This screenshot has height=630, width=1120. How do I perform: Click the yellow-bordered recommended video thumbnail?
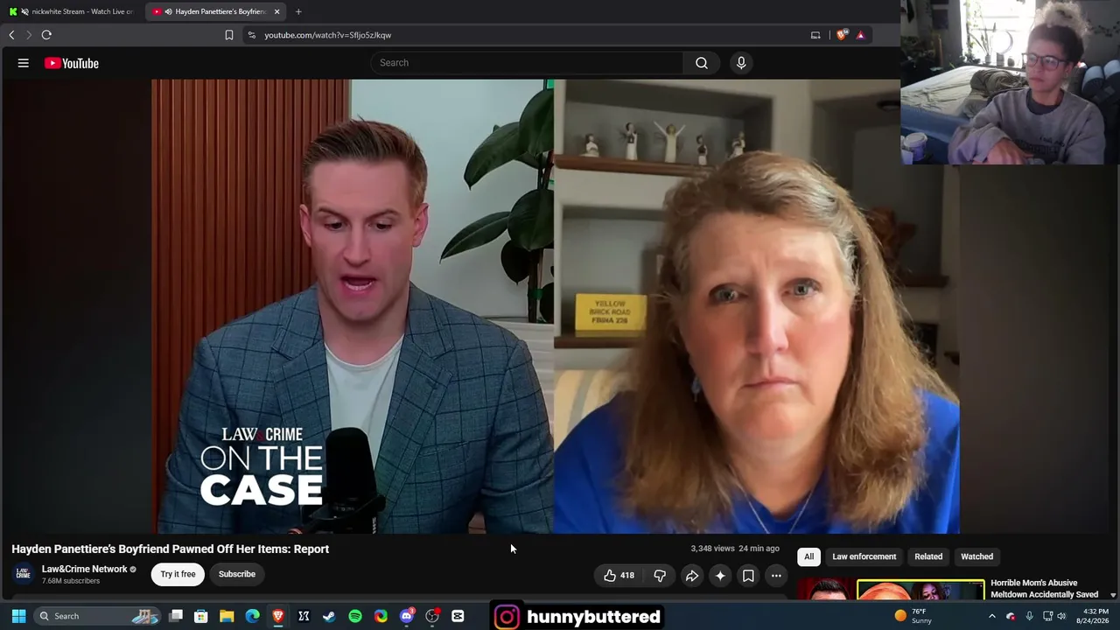[x=920, y=591]
